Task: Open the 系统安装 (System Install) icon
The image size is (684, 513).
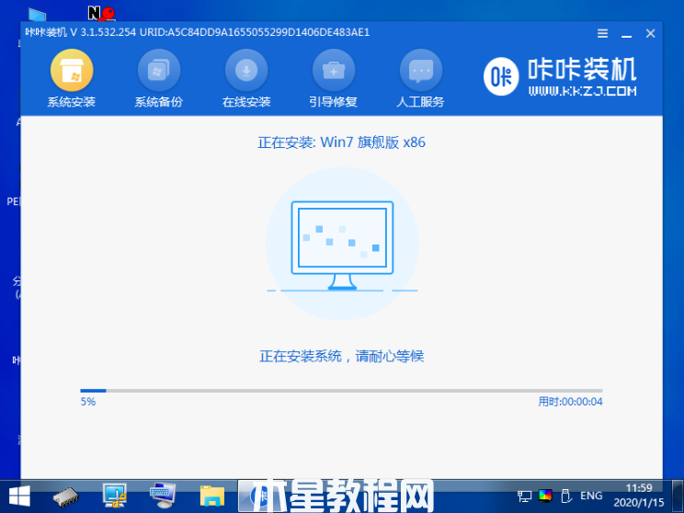Action: click(72, 70)
